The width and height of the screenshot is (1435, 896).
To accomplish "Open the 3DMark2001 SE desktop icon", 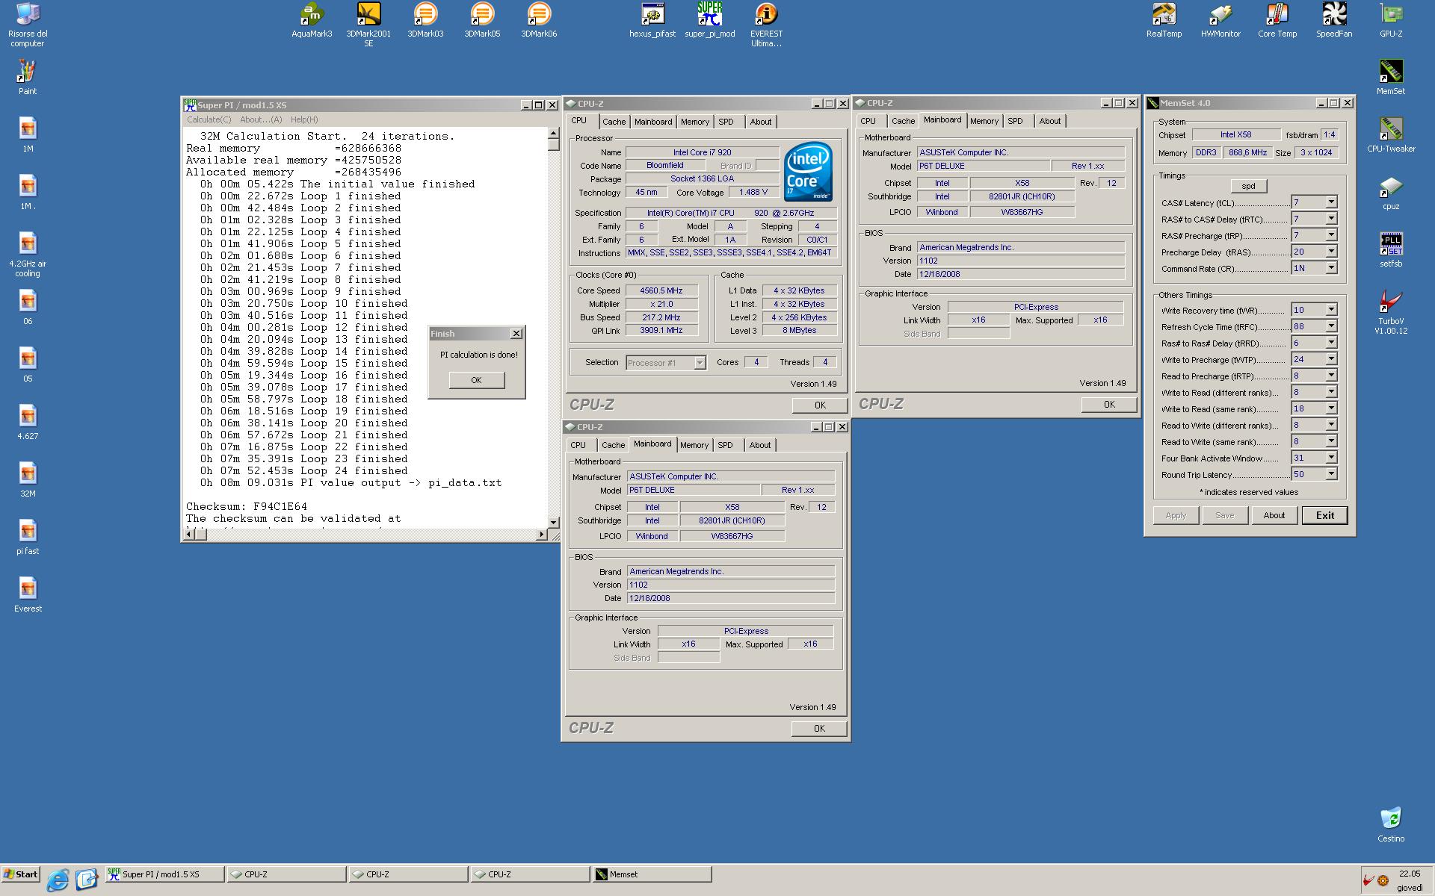I will [x=368, y=25].
